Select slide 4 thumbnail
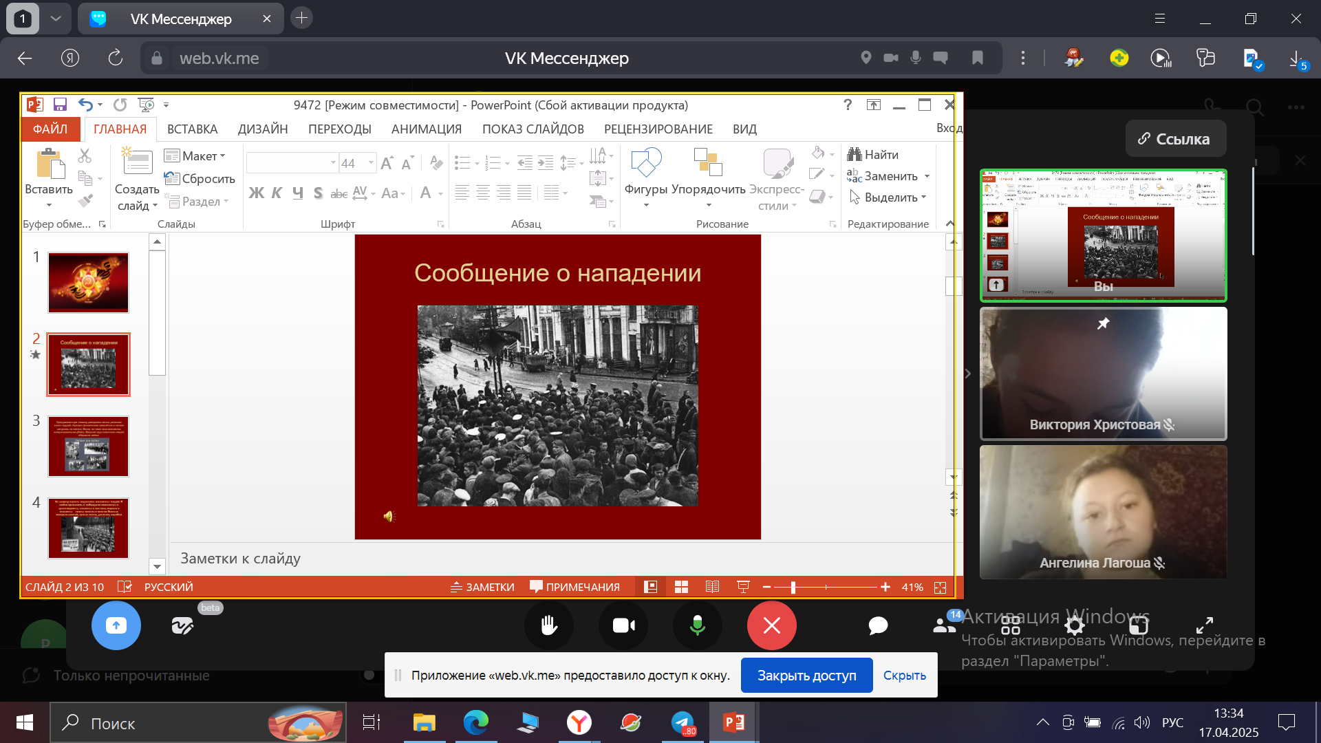 (88, 528)
